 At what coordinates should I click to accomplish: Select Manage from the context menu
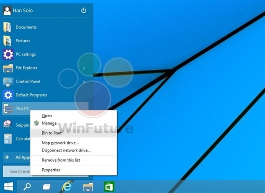(x=73, y=123)
